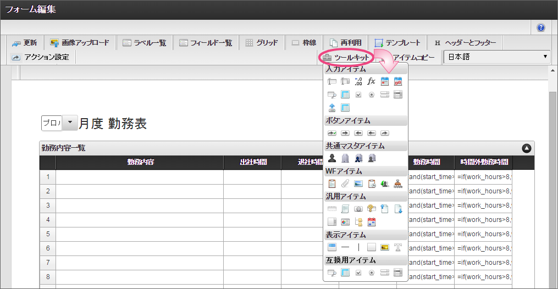Select the selectbox item under 入力アイテム

(x=385, y=95)
